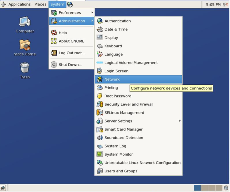Open the Places menu
Viewport: 230px width, 192px height.
pos(40,4)
